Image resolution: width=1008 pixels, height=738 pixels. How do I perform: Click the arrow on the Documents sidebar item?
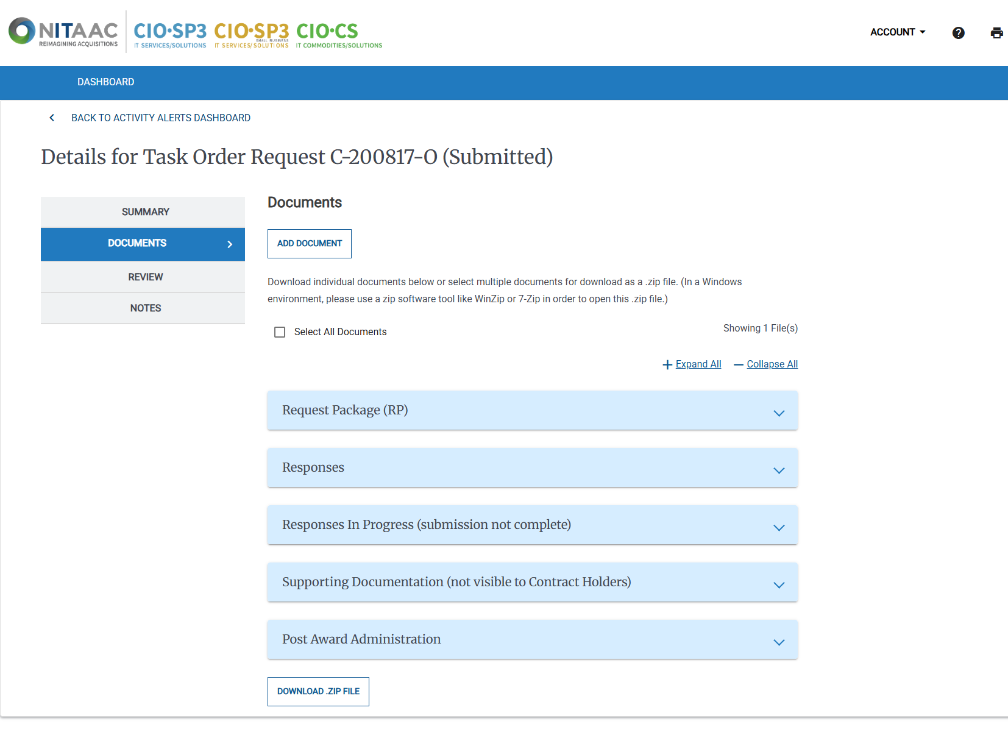[230, 244]
